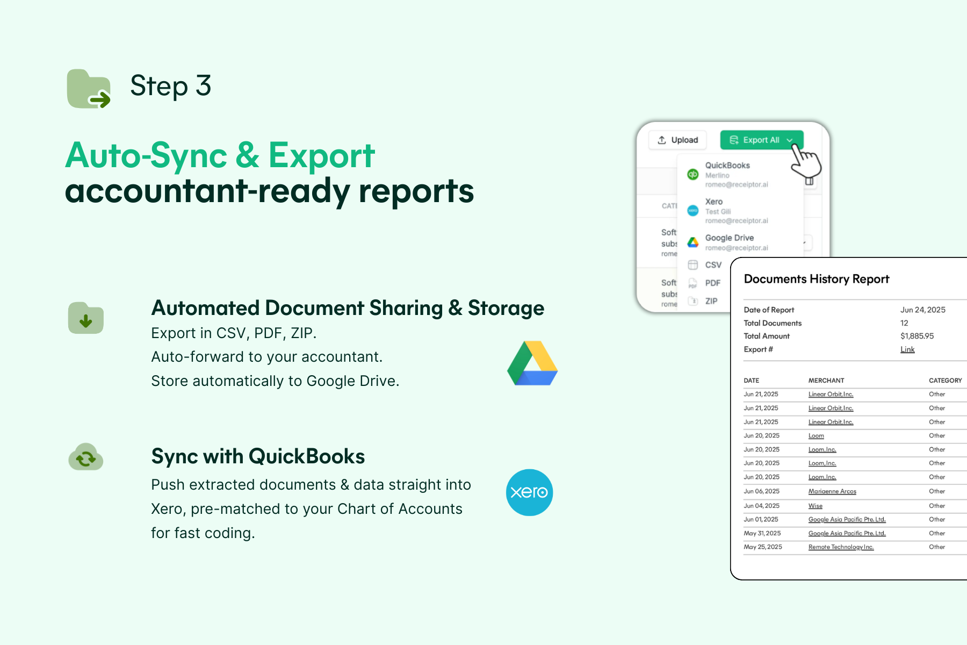The height and width of the screenshot is (645, 967).
Task: Click the QuickBooks icon in the export menu
Action: point(692,174)
